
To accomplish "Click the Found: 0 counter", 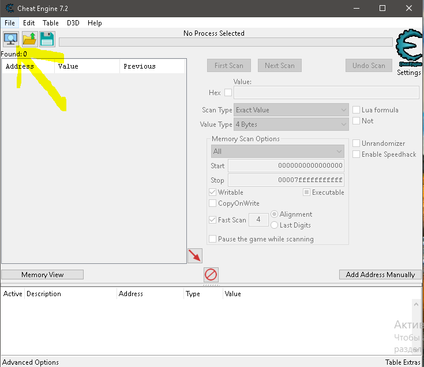I will tap(14, 54).
